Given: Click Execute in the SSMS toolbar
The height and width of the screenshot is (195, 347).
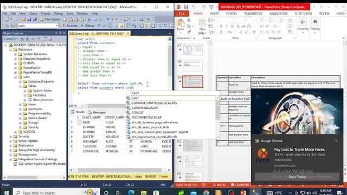Looking at the screenshot, I should click(70, 25).
